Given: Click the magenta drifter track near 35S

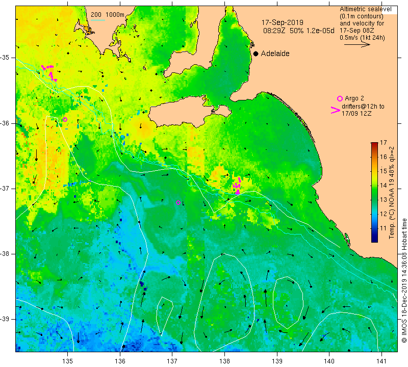Looking at the screenshot, I should pos(49,72).
